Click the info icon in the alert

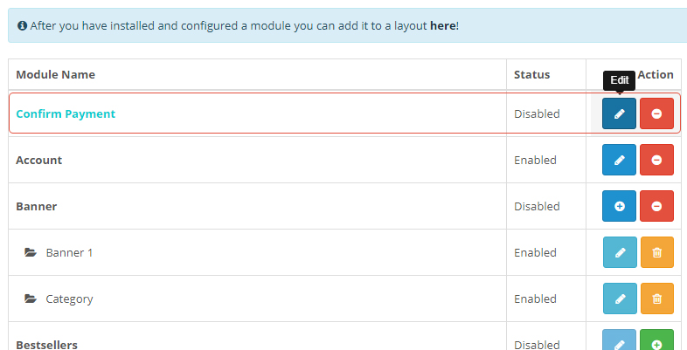22,26
